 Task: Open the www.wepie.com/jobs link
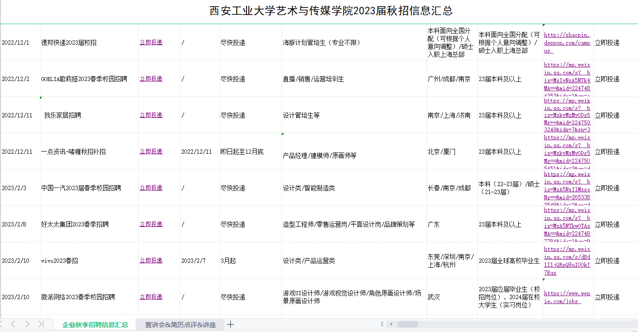[567, 297]
